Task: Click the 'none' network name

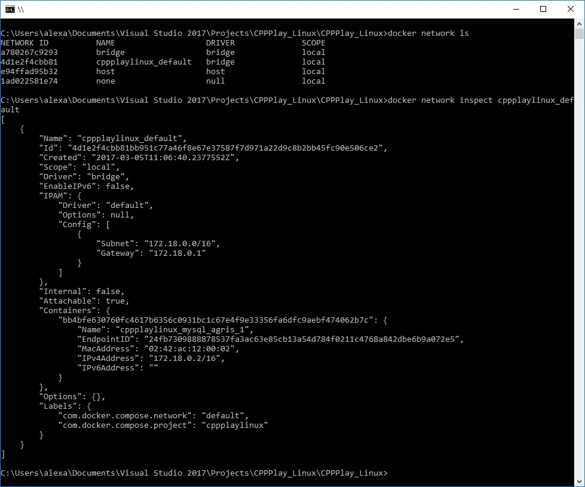Action: point(106,81)
